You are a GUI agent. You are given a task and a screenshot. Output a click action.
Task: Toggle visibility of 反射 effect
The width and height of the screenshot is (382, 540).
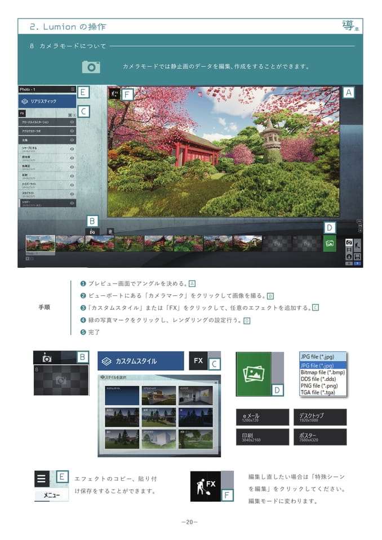click(72, 176)
